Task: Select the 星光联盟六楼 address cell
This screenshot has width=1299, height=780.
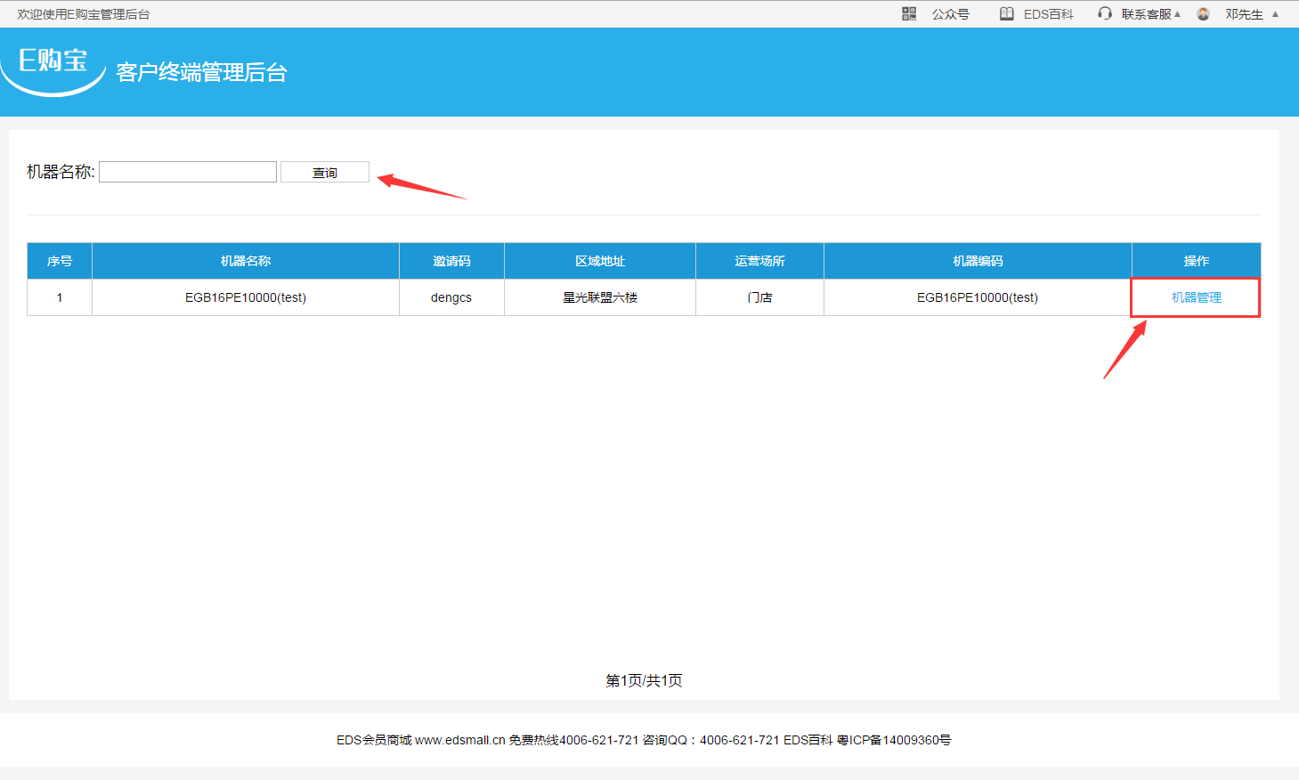Action: point(600,297)
